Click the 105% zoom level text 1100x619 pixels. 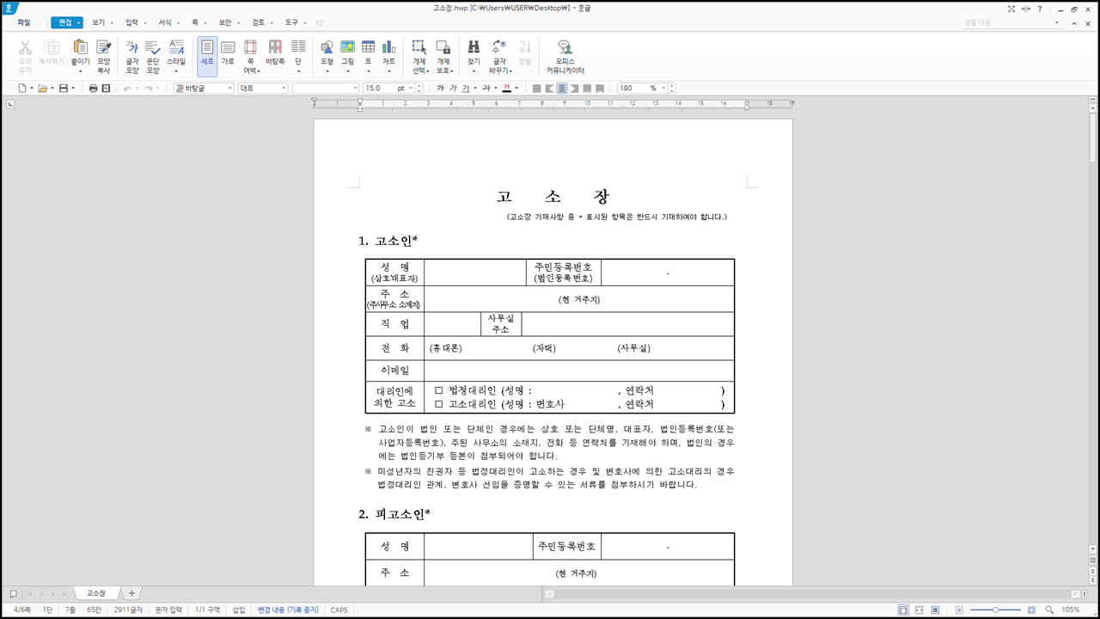tap(1070, 610)
